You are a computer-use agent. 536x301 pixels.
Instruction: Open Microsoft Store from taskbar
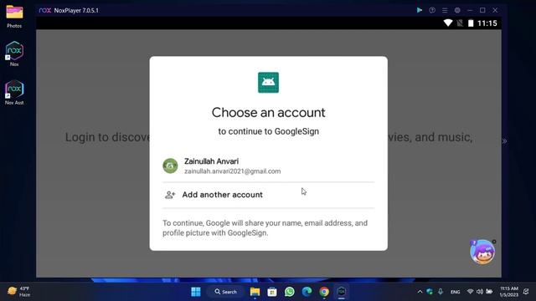[x=272, y=292]
